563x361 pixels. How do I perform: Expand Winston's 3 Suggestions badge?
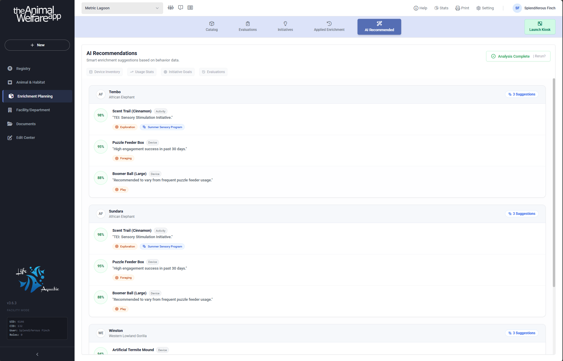pyautogui.click(x=522, y=333)
